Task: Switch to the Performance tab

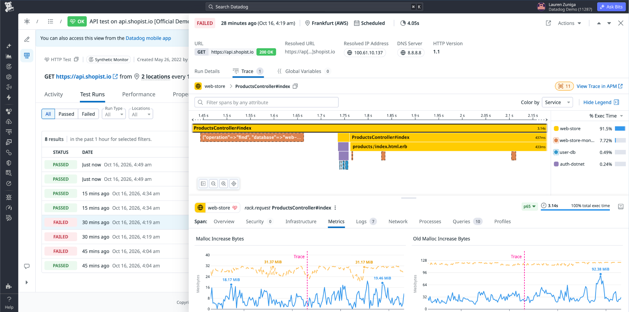Action: (139, 94)
